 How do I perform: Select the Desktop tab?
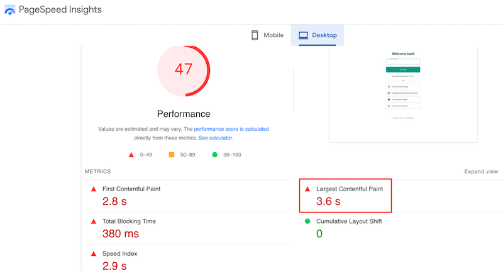click(318, 35)
